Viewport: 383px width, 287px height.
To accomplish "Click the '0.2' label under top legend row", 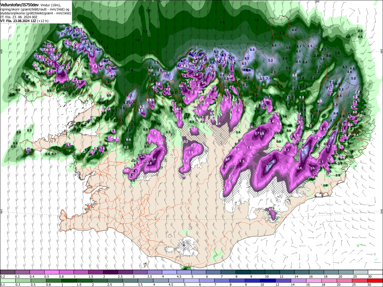I will [x=2, y=277].
